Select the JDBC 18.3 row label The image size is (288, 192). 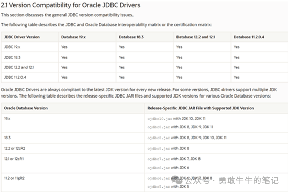(x=12, y=57)
